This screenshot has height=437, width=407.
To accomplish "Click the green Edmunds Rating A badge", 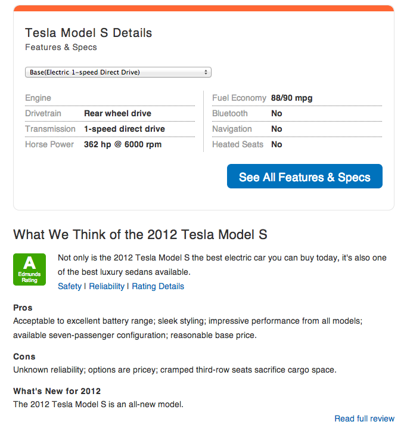I will 30,269.
